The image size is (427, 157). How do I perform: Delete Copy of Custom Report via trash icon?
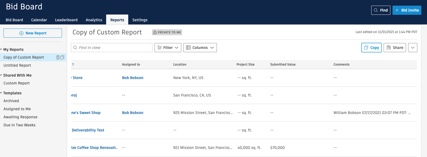pos(58,57)
